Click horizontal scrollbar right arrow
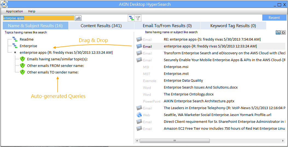 283,141
